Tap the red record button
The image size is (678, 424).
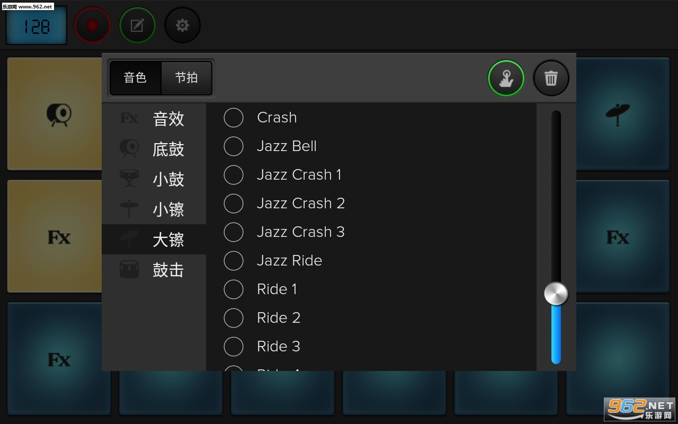(x=92, y=24)
